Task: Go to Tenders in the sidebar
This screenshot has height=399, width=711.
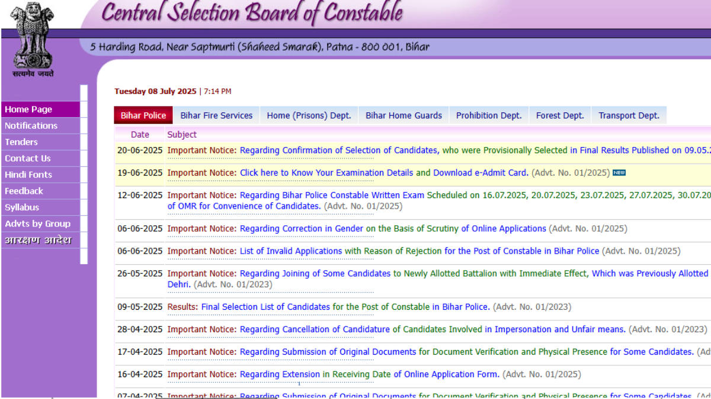Action: 40,142
